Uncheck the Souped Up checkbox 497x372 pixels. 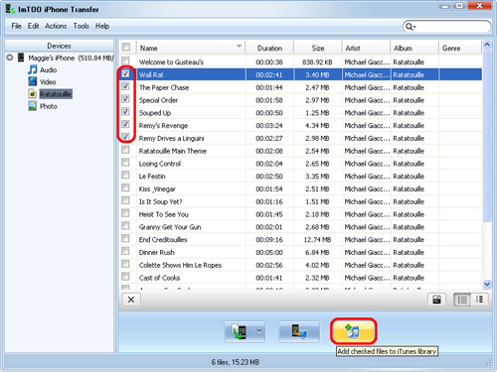tap(125, 111)
